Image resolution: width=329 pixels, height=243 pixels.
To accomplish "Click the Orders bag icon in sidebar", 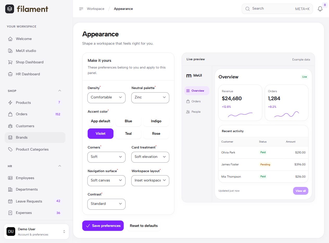I will coord(10,114).
